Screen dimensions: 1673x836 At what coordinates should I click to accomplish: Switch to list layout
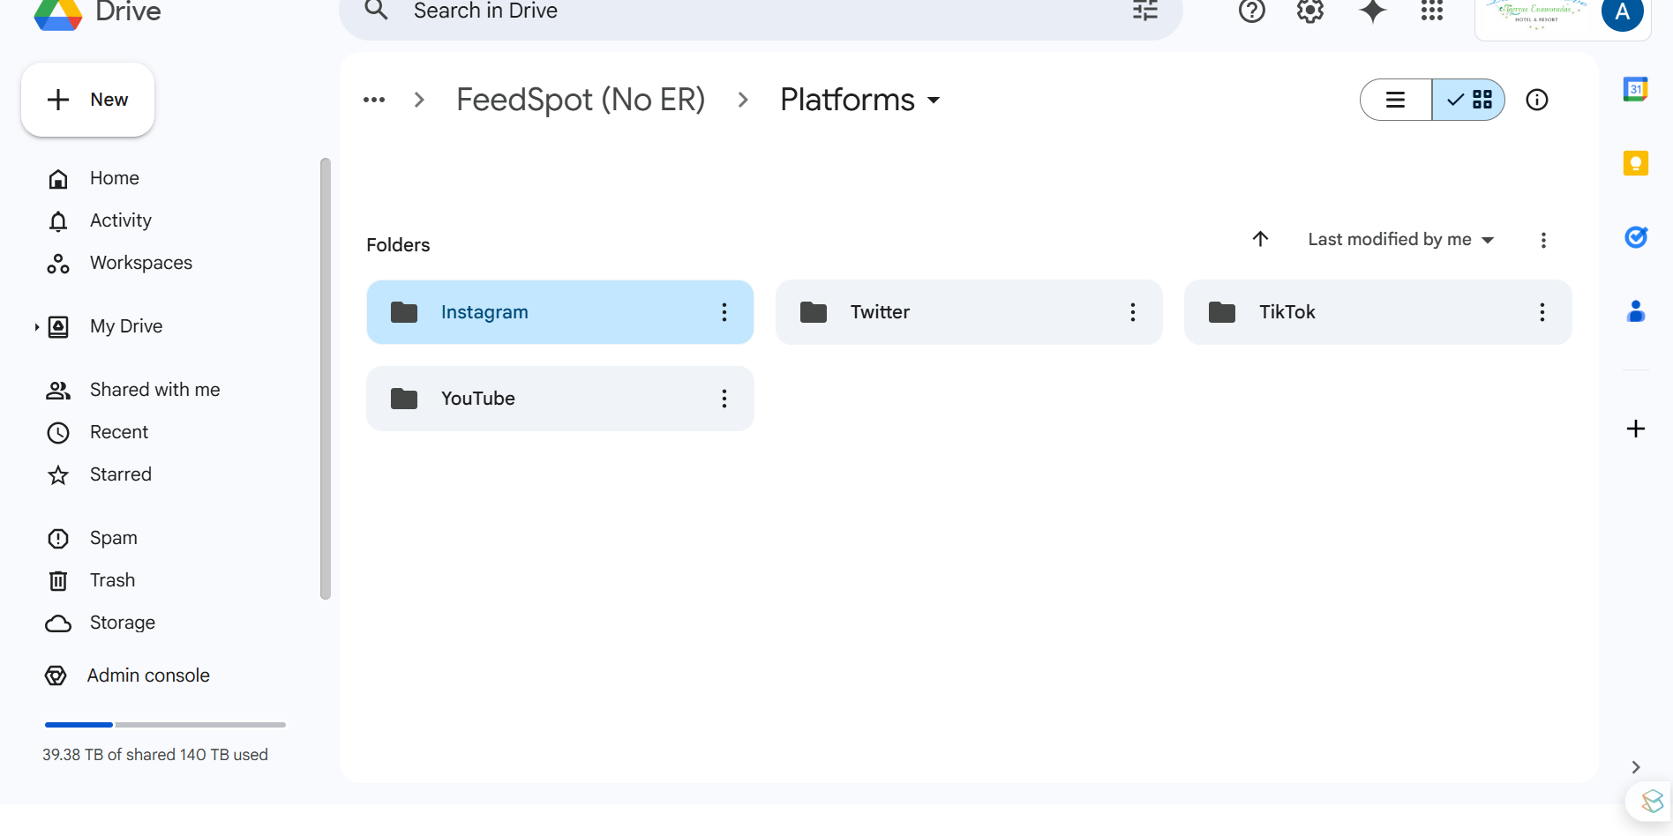pos(1396,100)
